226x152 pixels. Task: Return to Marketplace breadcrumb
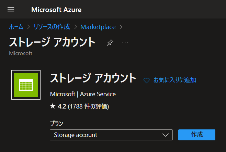[x=98, y=27]
